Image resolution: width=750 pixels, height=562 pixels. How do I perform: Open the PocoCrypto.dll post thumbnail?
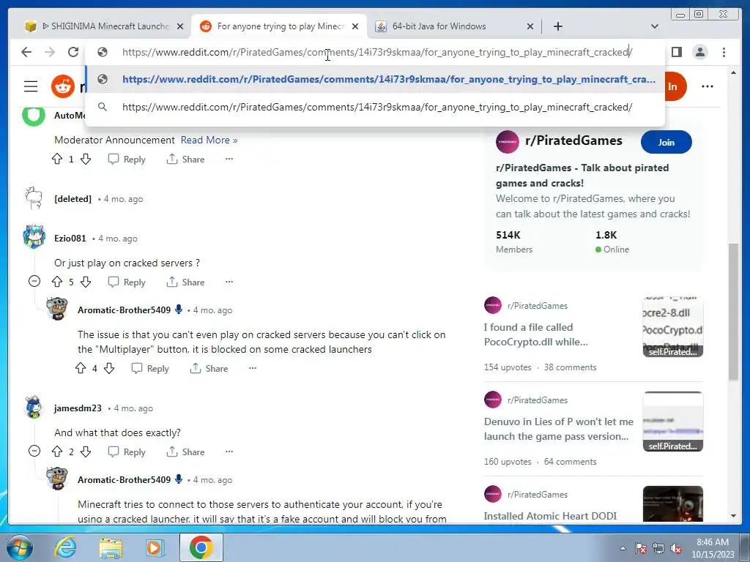[672, 327]
